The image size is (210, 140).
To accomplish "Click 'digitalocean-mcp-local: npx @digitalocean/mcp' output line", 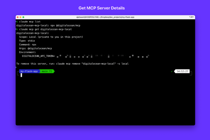I will pyautogui.click(x=48, y=25).
